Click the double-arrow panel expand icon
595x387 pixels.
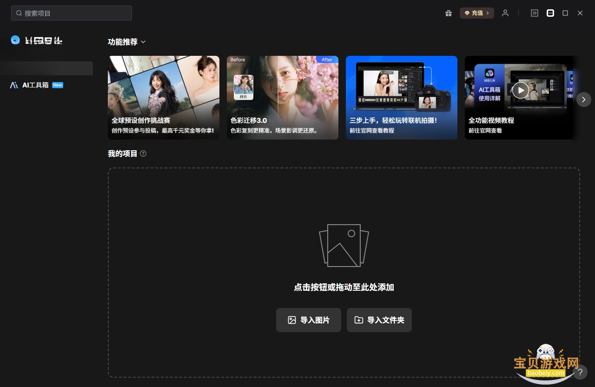click(535, 13)
